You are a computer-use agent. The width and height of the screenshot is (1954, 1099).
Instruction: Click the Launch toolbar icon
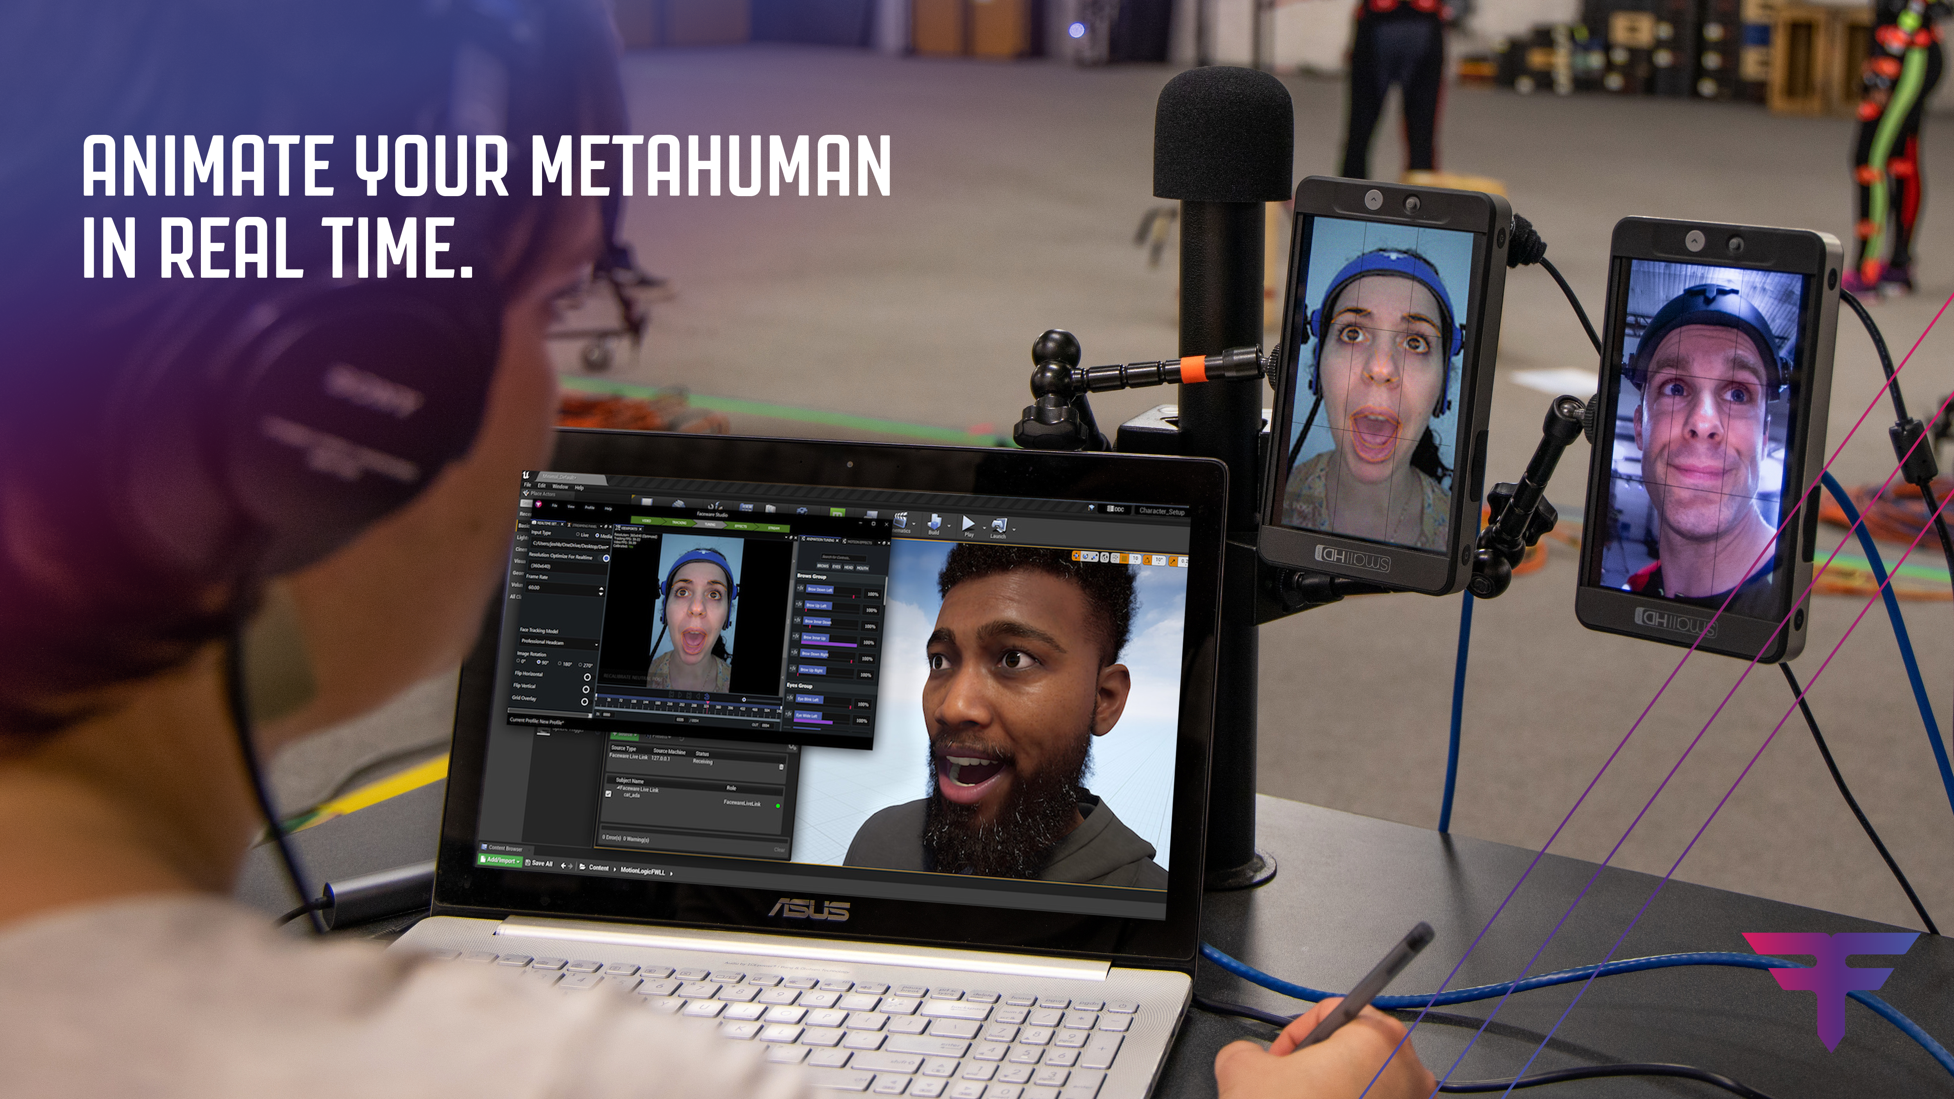click(998, 525)
